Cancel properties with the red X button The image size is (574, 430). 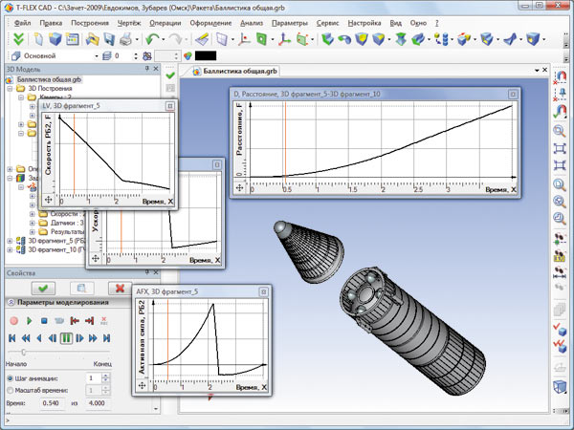120,289
